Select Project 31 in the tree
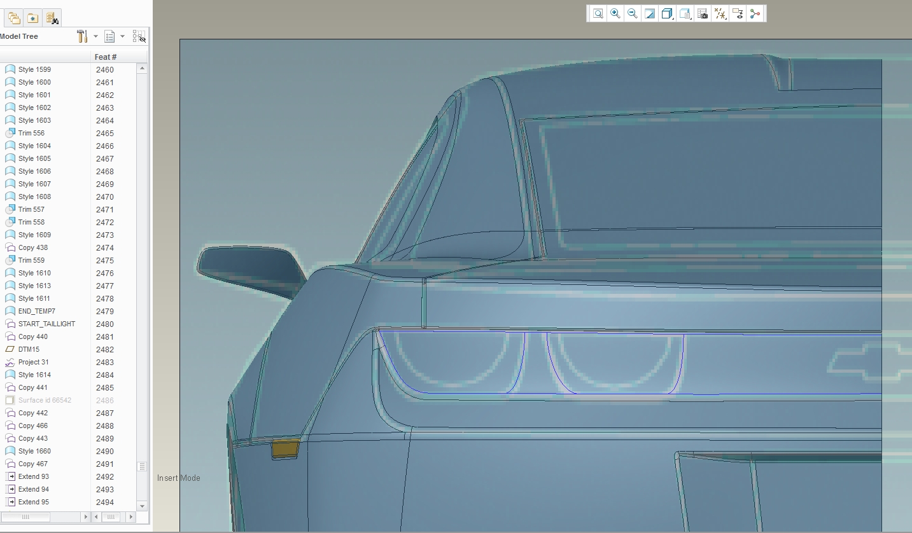The width and height of the screenshot is (912, 533). point(33,362)
